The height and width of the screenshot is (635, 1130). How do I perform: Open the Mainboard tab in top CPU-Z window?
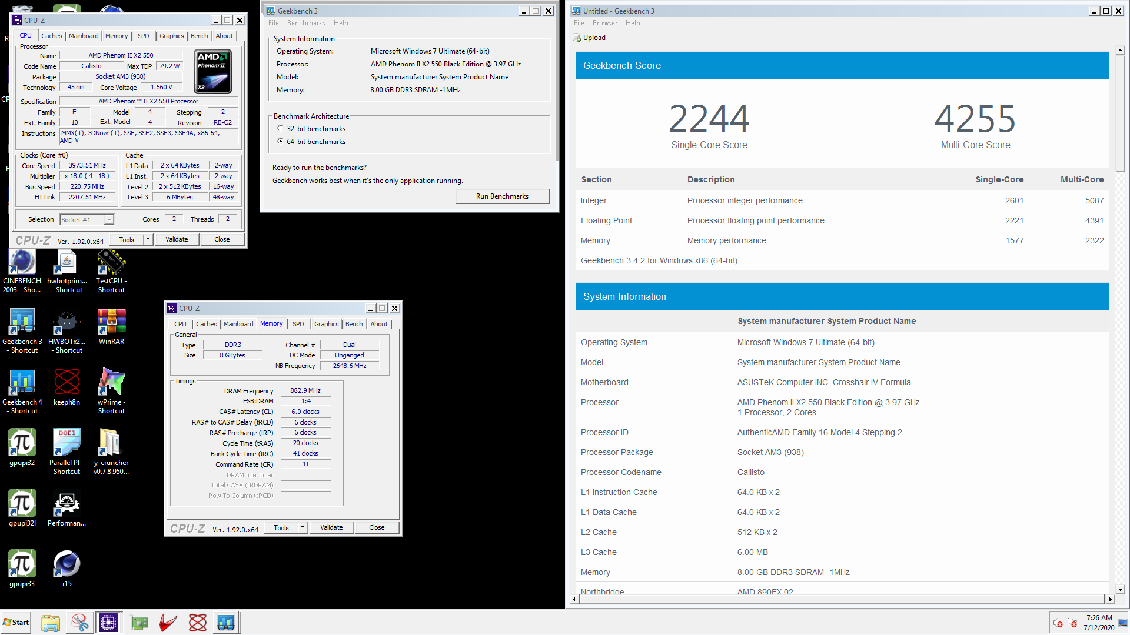coord(84,36)
